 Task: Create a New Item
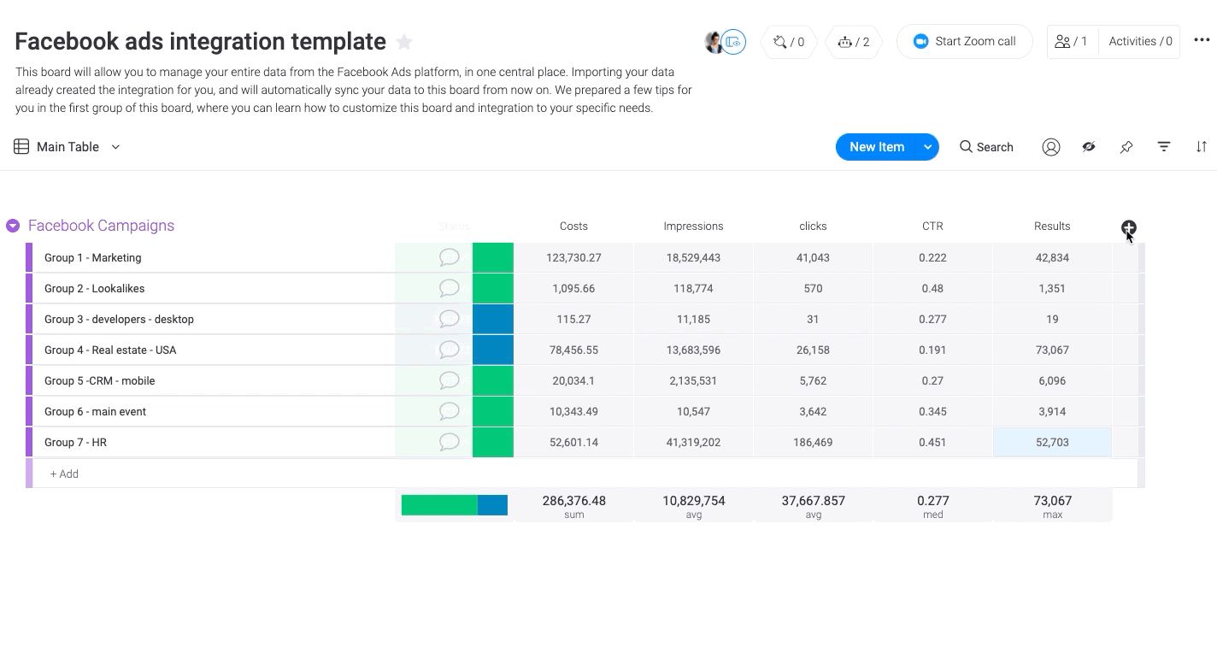point(876,147)
